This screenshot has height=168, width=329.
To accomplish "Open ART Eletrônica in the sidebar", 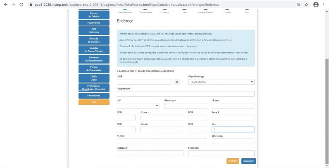I will tap(94, 31).
